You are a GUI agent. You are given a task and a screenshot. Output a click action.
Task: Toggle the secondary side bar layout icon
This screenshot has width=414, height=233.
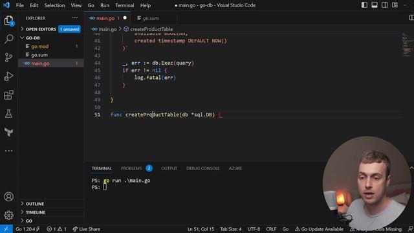click(385, 5)
